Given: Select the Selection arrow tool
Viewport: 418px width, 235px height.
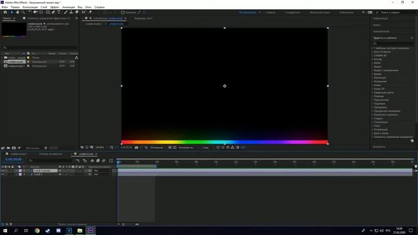Looking at the screenshot, I should 12,12.
